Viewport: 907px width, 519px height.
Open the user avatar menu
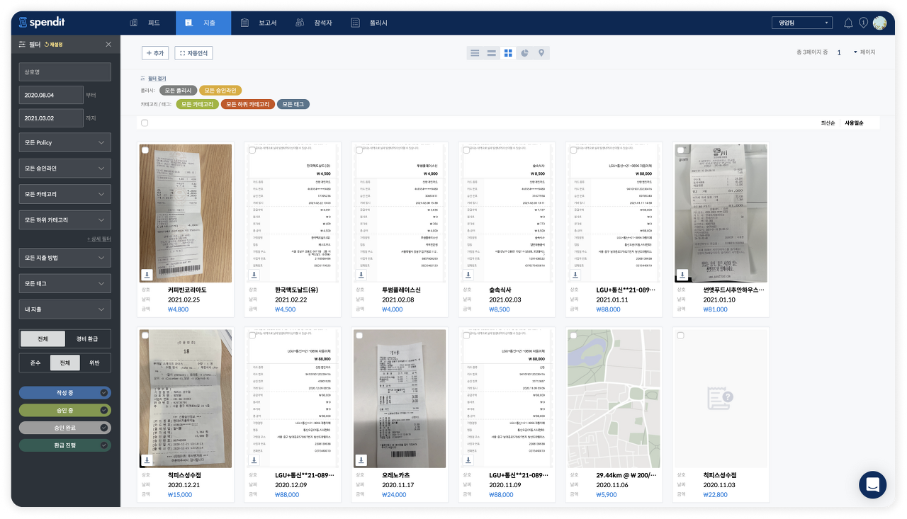(x=879, y=23)
